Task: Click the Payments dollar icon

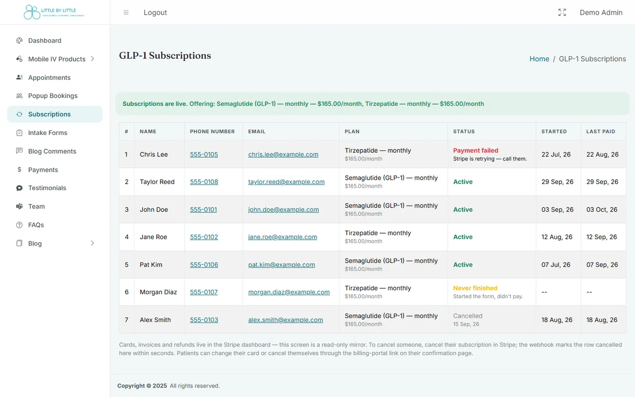Action: coord(19,169)
